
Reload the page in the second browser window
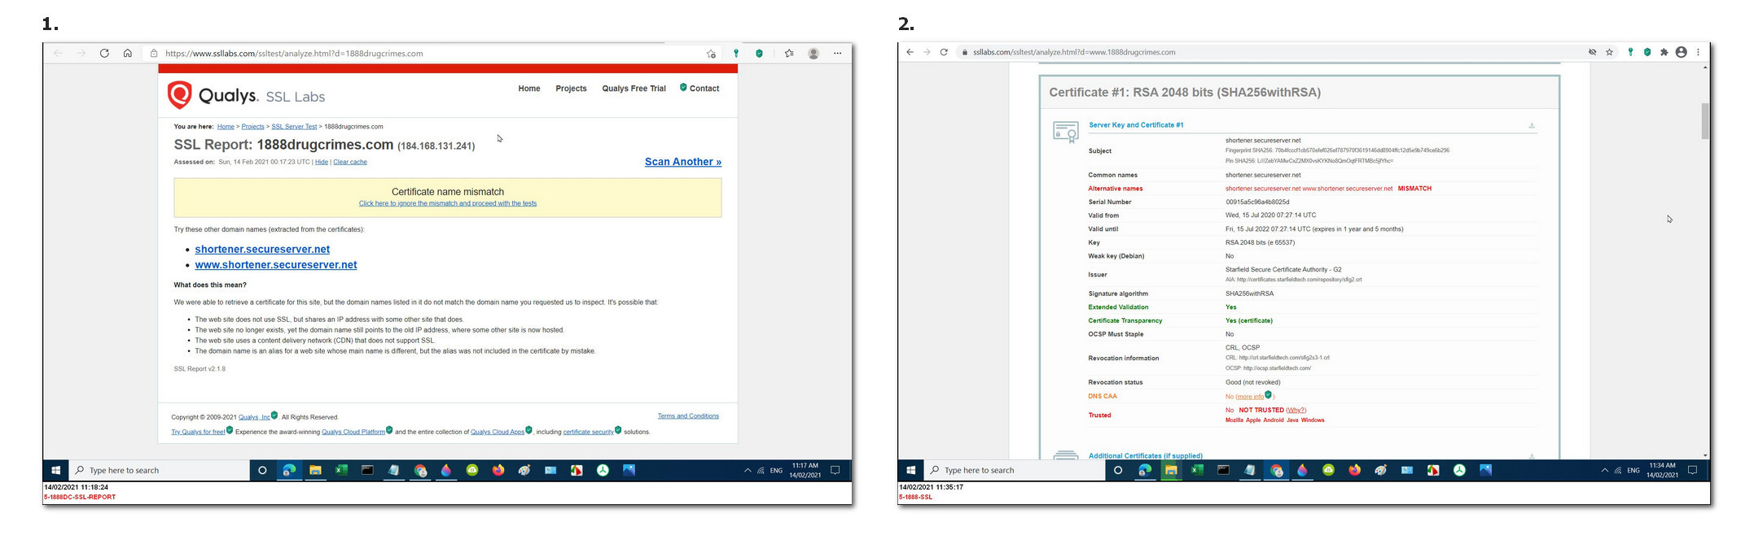[944, 52]
